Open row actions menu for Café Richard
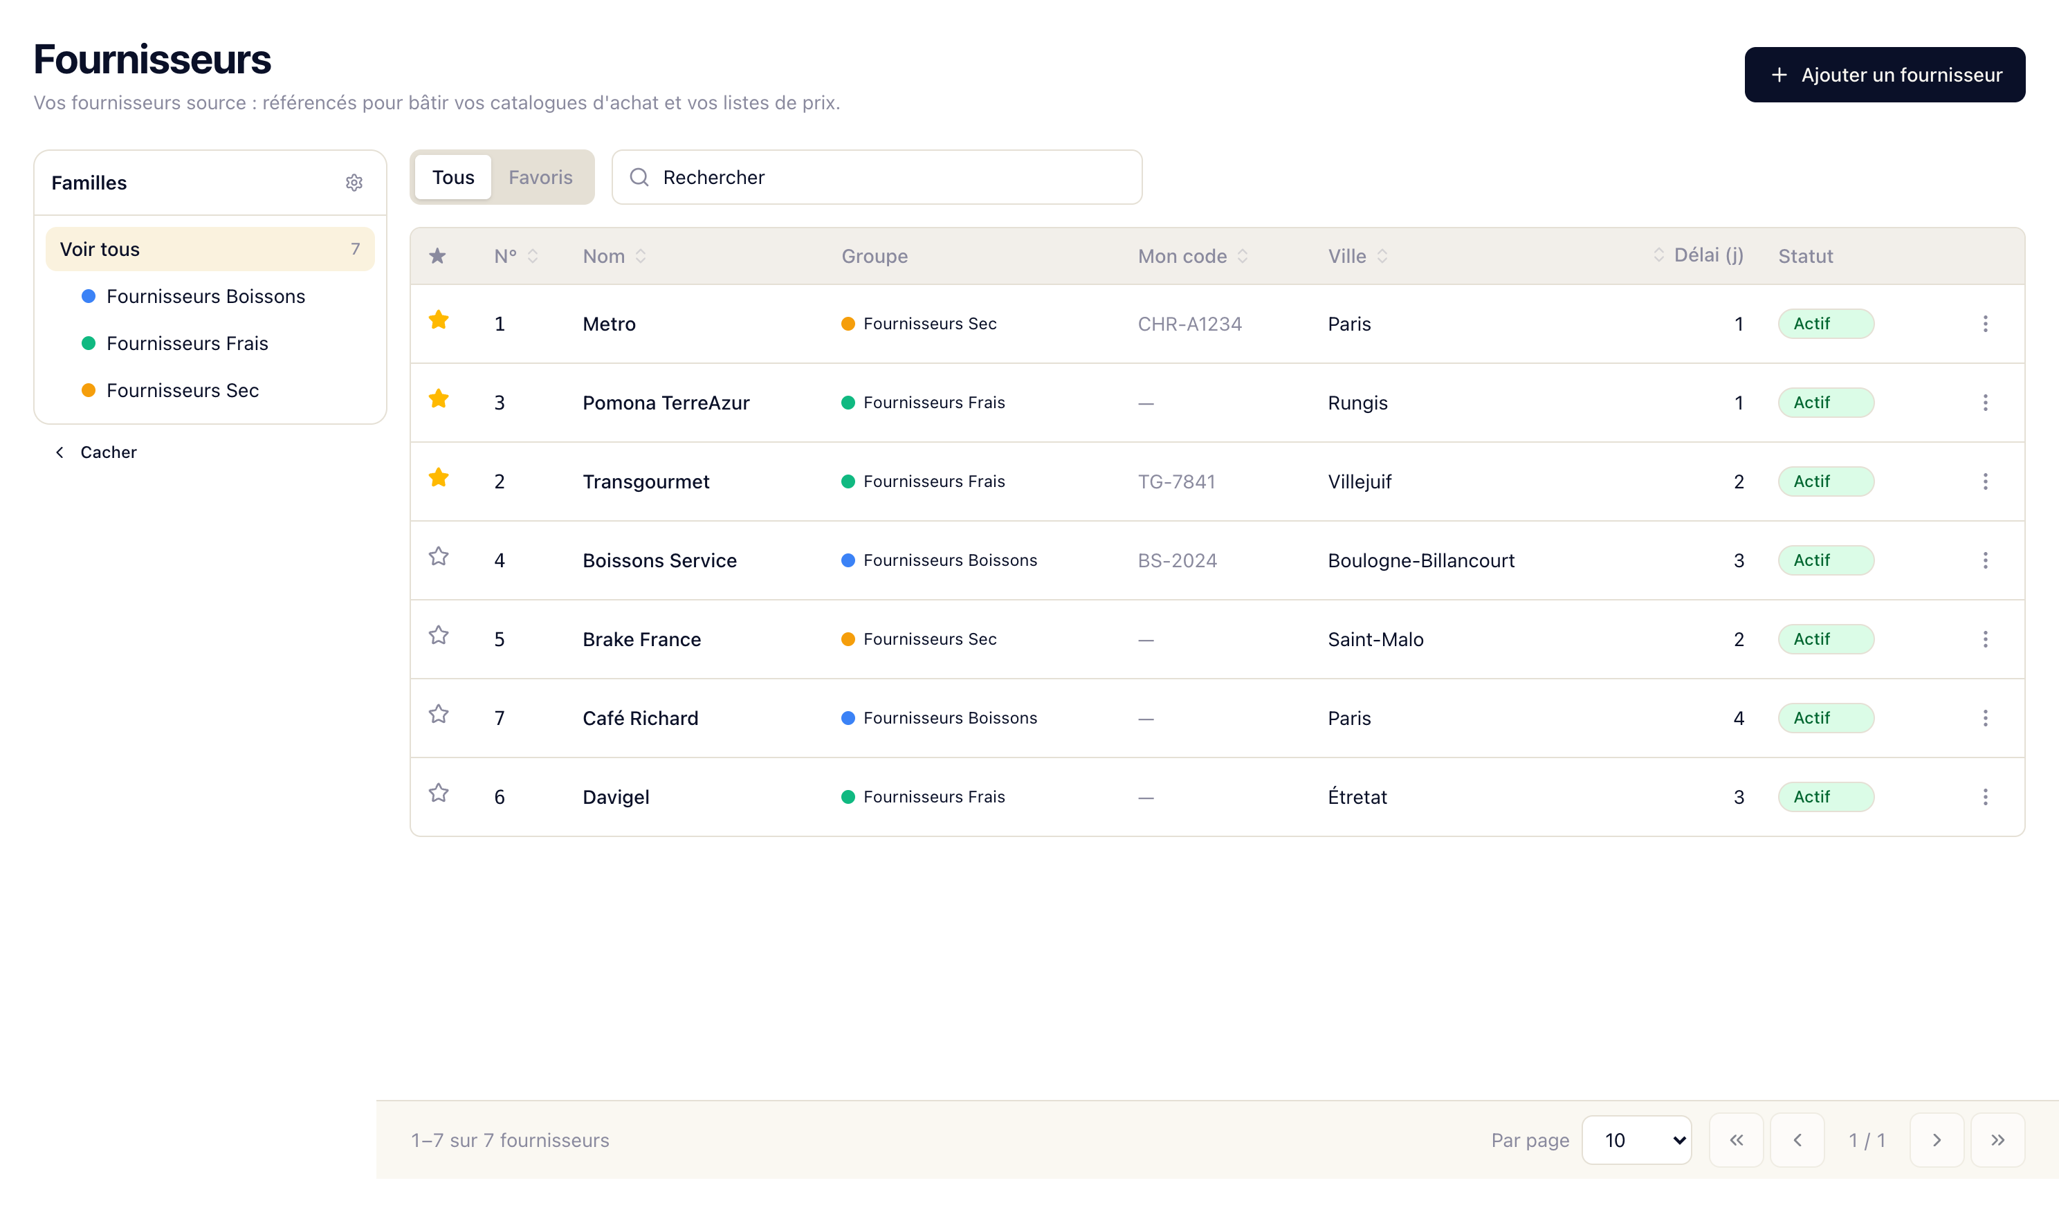Viewport: 2059px width, 1212px height. coord(1985,718)
